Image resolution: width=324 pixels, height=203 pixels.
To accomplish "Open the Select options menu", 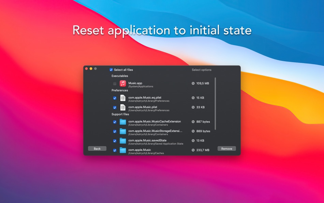I will pyautogui.click(x=202, y=70).
